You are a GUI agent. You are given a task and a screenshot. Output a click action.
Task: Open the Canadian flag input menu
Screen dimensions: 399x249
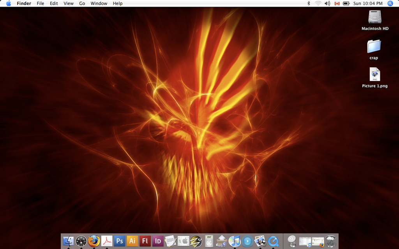click(337, 4)
